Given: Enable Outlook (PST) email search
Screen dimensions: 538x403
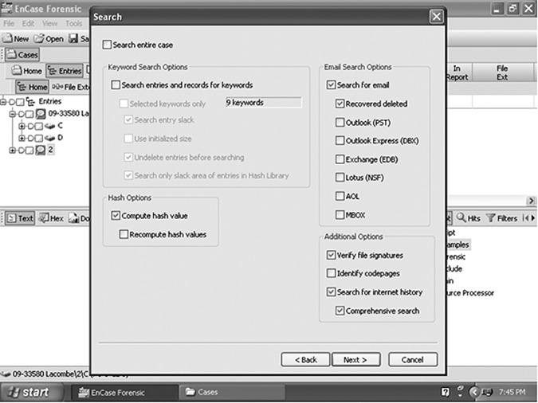Looking at the screenshot, I should pyautogui.click(x=340, y=122).
